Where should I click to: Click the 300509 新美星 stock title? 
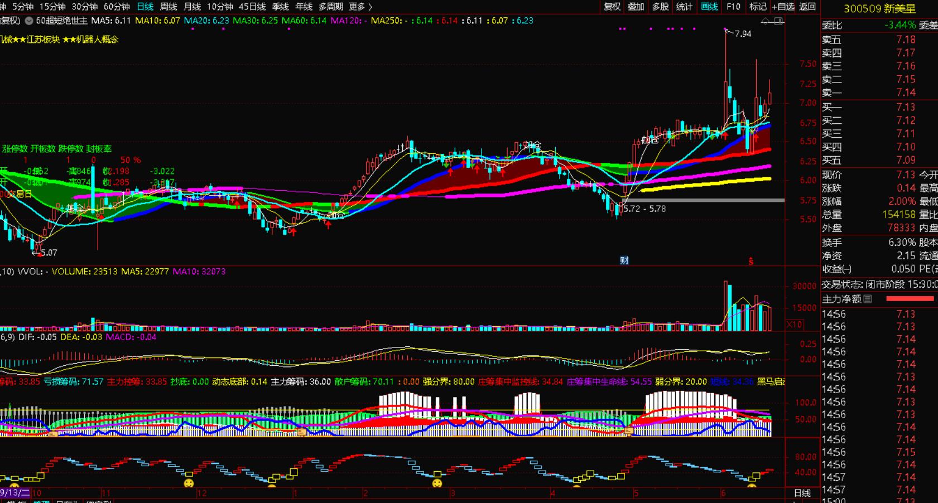[x=879, y=8]
